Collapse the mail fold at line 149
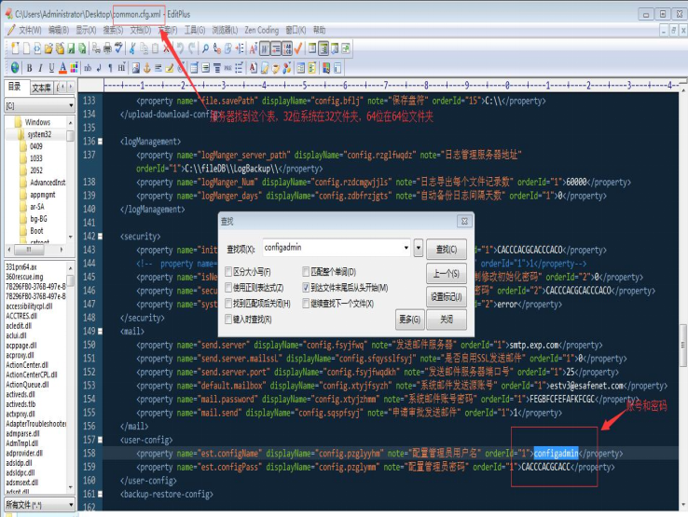Screen dimensions: 688x517 point(100,331)
